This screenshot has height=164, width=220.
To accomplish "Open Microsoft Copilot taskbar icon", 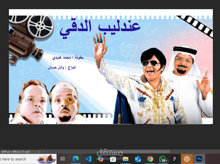I will 101,159.
